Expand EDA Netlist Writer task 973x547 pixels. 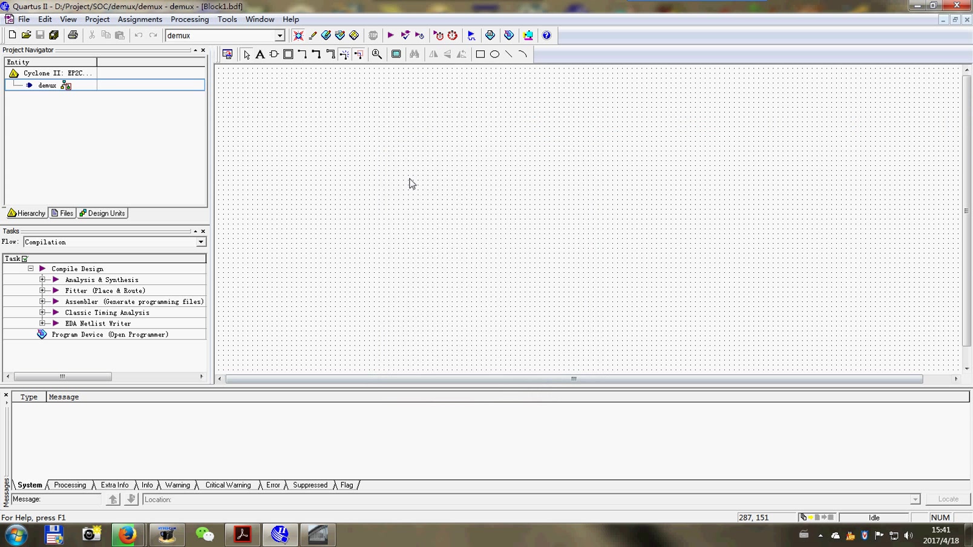tap(42, 323)
